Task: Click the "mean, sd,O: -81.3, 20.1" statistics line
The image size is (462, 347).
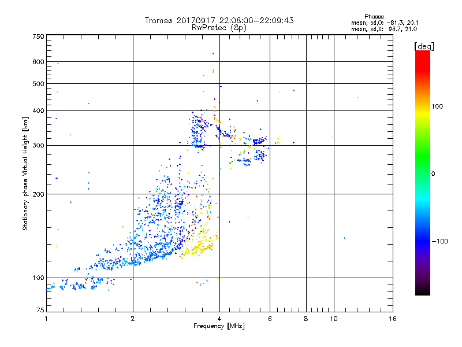Action: click(x=385, y=23)
